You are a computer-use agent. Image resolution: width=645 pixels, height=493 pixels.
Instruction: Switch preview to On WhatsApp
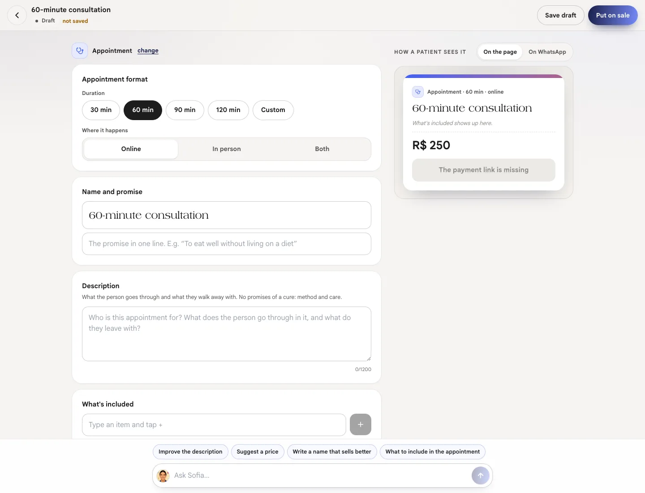point(547,52)
